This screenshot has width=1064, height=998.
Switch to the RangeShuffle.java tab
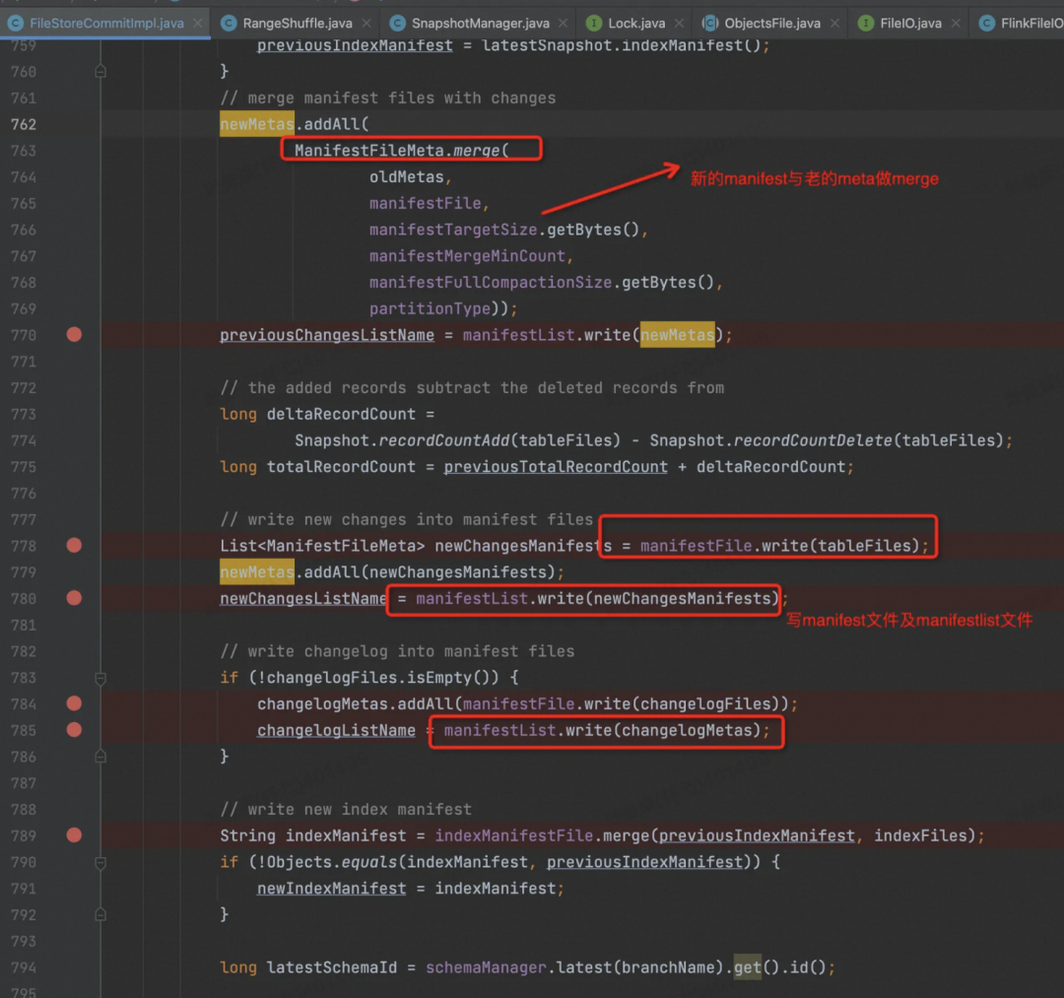click(298, 23)
